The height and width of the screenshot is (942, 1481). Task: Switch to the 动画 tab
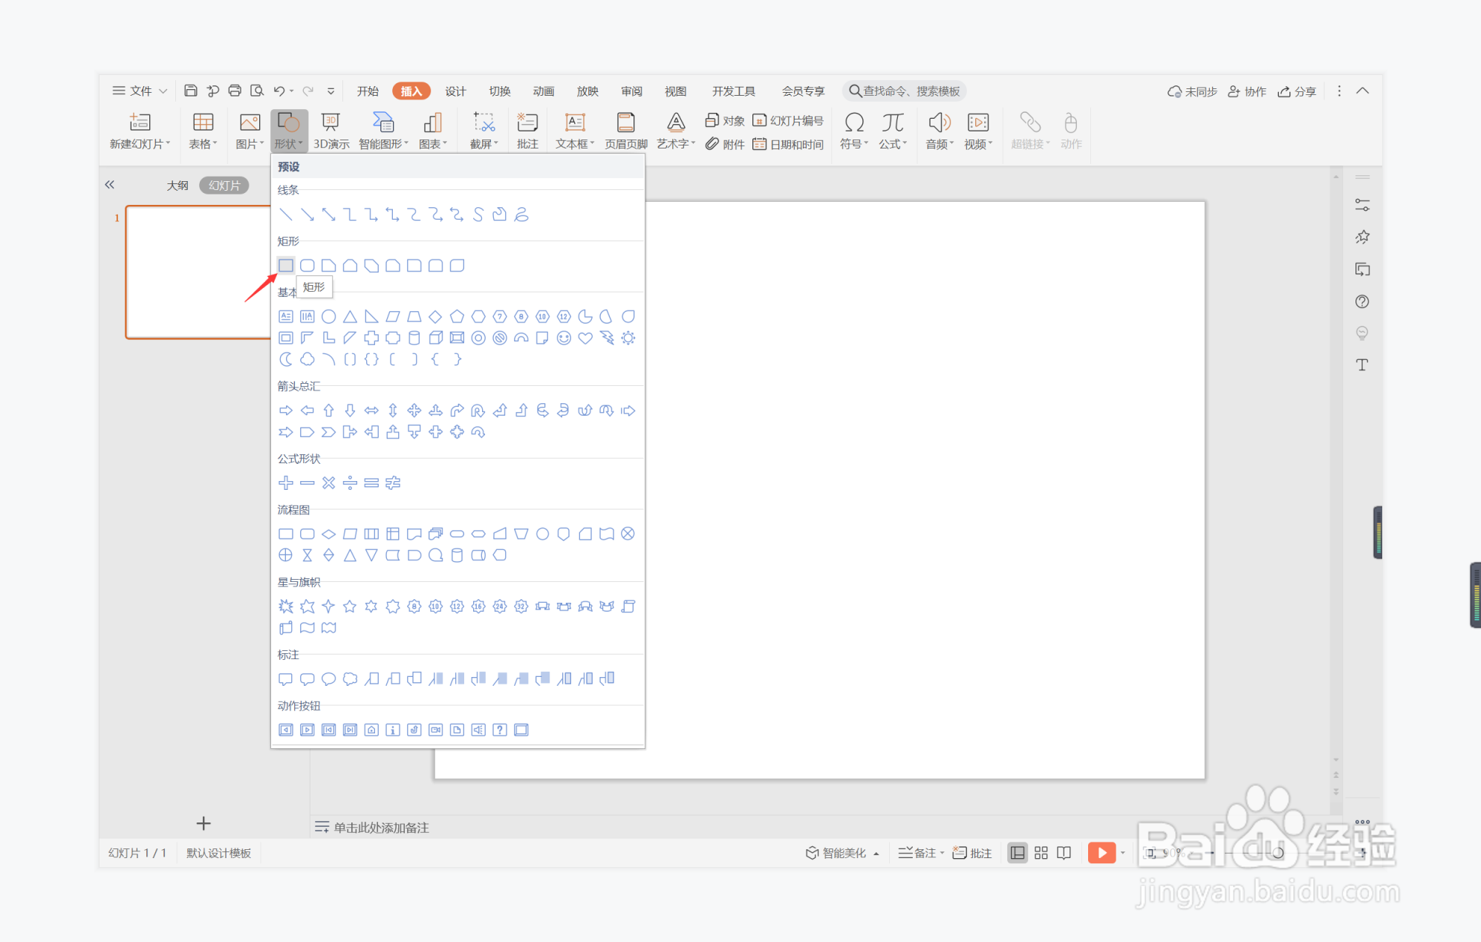[543, 91]
